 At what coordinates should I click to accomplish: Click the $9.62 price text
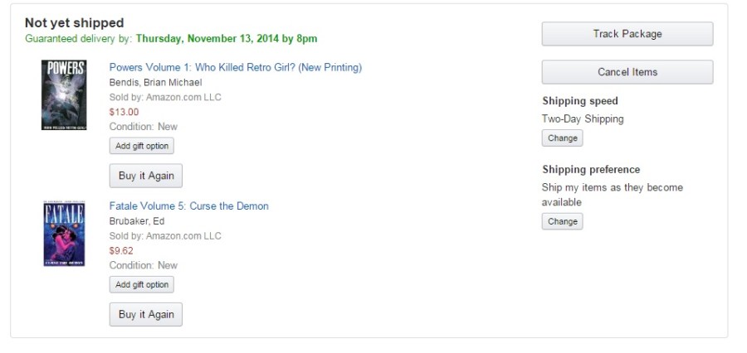(121, 250)
